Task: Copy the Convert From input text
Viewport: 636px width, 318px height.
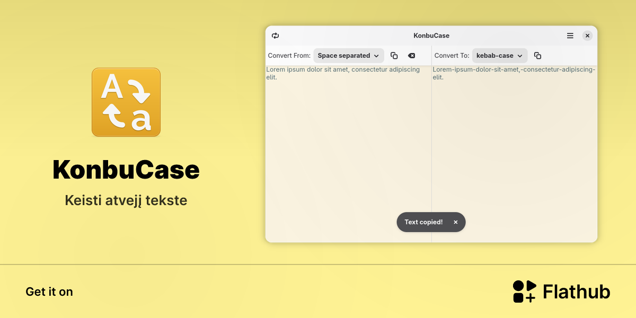Action: [x=394, y=56]
